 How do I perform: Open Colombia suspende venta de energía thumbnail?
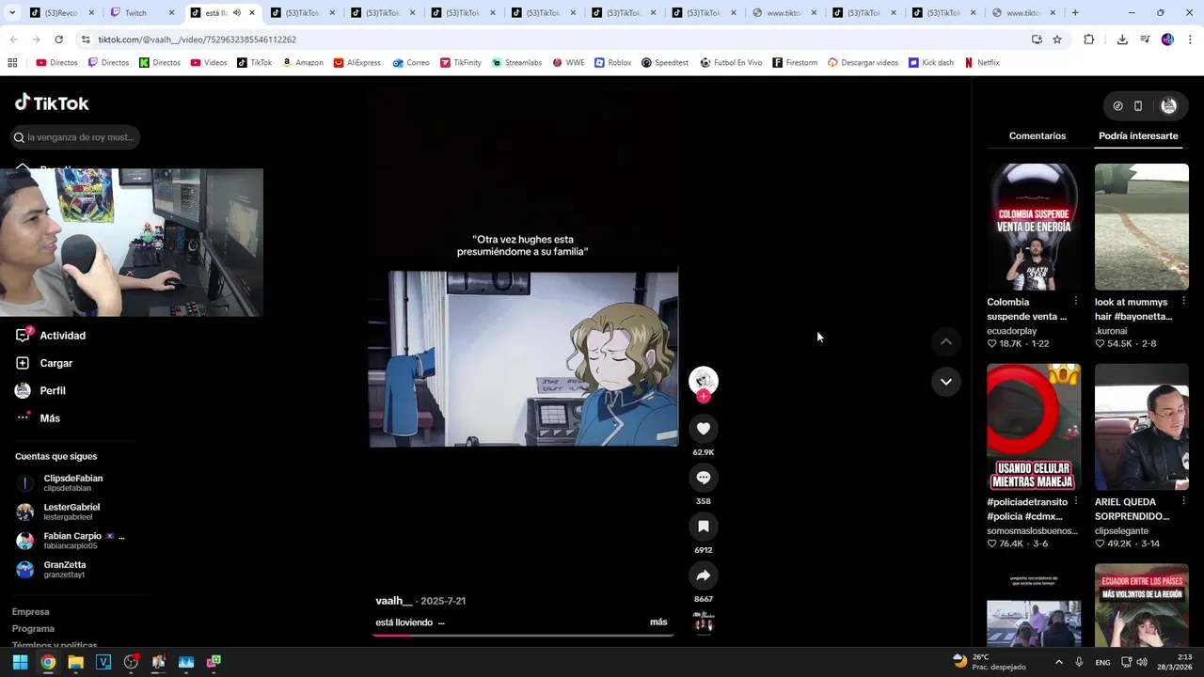[x=1033, y=227]
